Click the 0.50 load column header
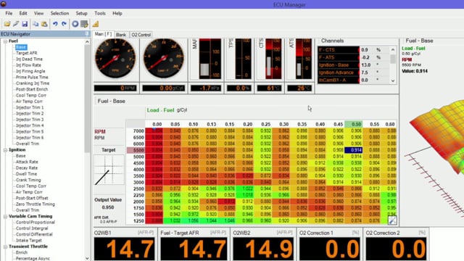The image size is (464, 261). click(x=354, y=124)
